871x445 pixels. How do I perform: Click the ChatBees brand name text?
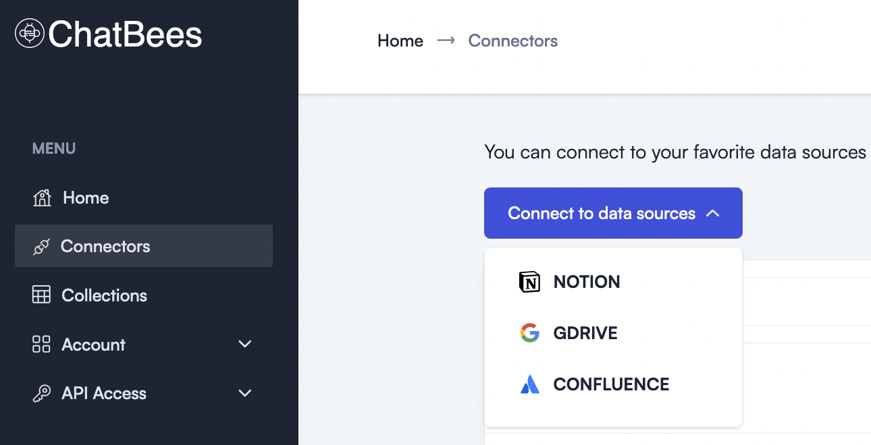coord(125,34)
